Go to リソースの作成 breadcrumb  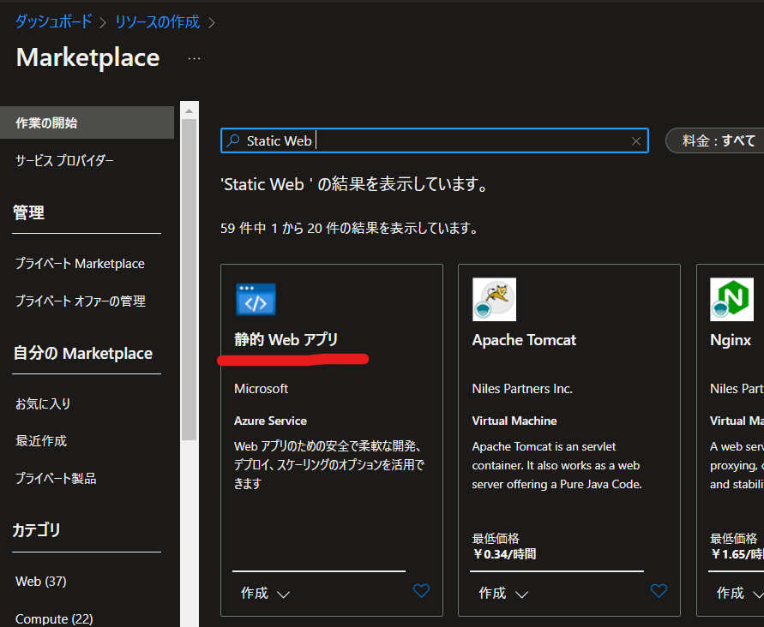[157, 22]
